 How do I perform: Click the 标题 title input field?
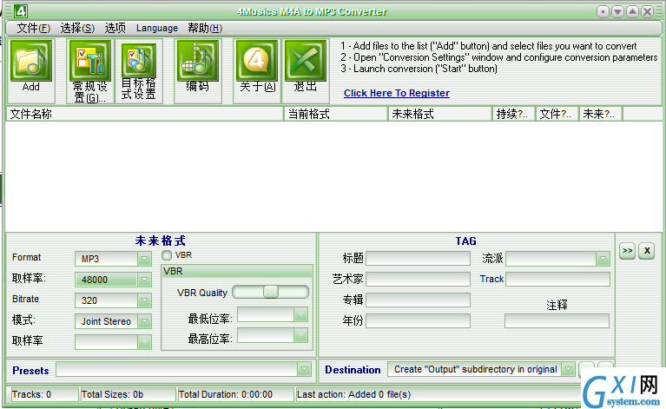tap(418, 258)
